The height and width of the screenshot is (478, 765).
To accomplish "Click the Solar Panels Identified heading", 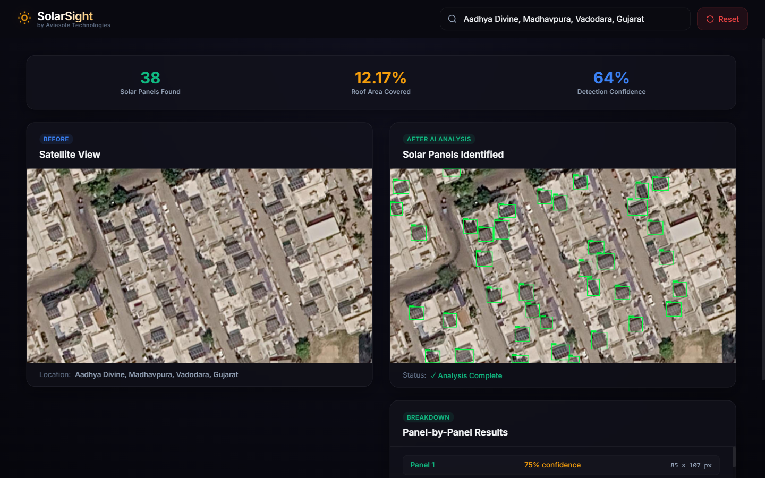I will tap(453, 155).
